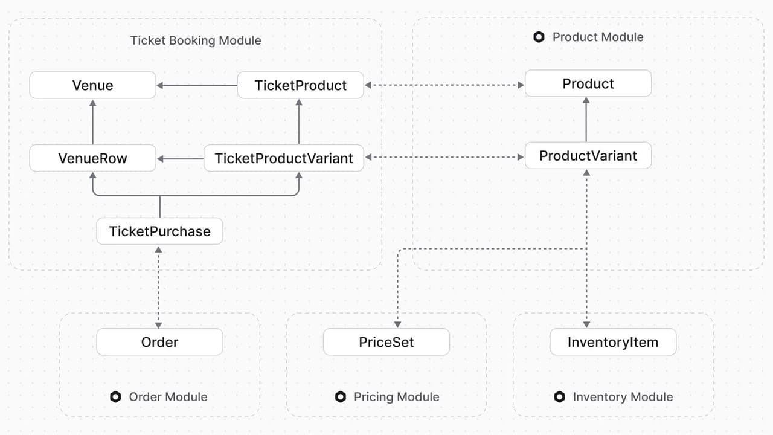Select the VenueRow entity box
The height and width of the screenshot is (435, 773).
(x=93, y=158)
